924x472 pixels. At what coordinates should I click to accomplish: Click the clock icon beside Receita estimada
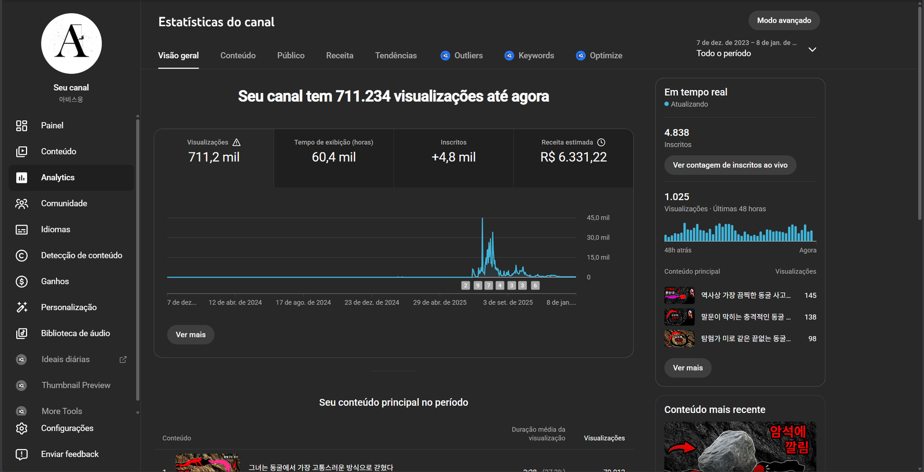pyautogui.click(x=601, y=143)
